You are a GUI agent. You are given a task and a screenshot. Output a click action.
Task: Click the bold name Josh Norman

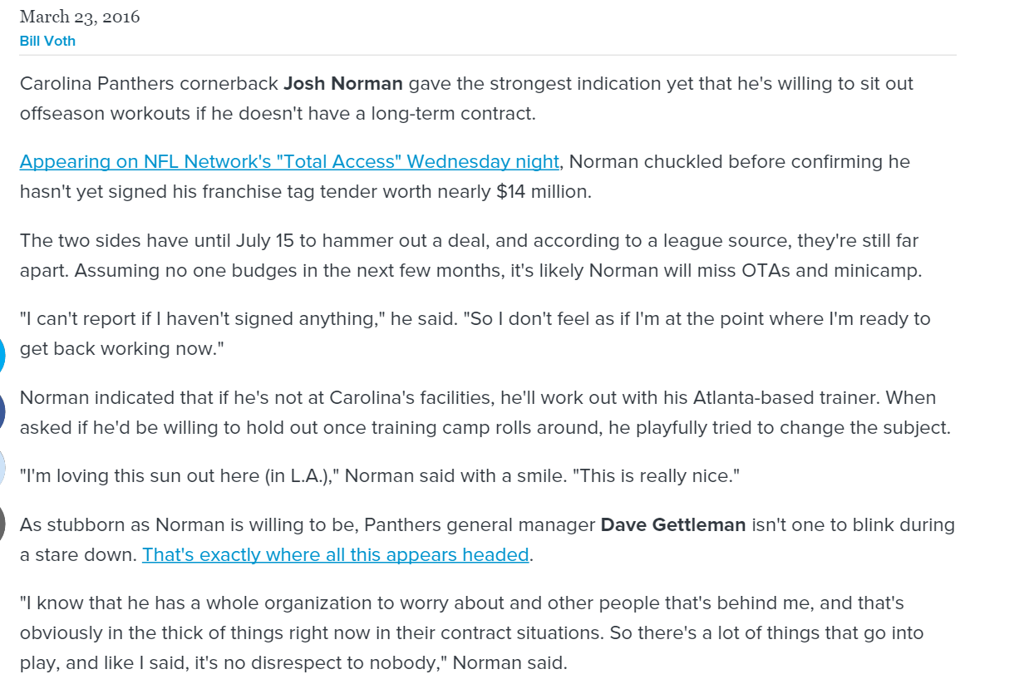343,83
